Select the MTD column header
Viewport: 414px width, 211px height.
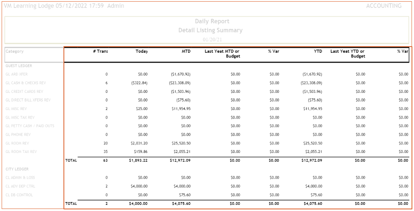tap(186, 52)
